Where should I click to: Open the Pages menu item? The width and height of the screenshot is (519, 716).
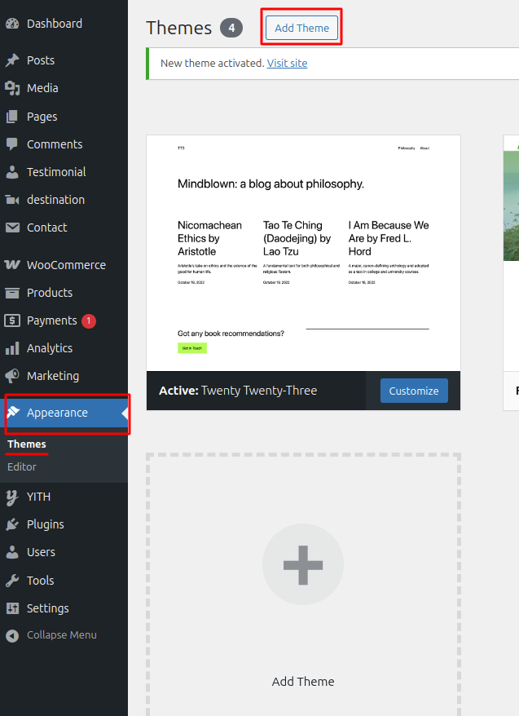[42, 117]
